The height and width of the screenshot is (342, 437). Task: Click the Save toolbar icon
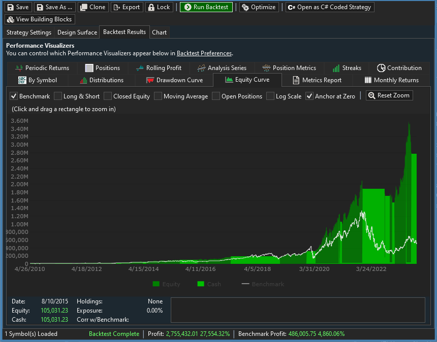coord(11,7)
